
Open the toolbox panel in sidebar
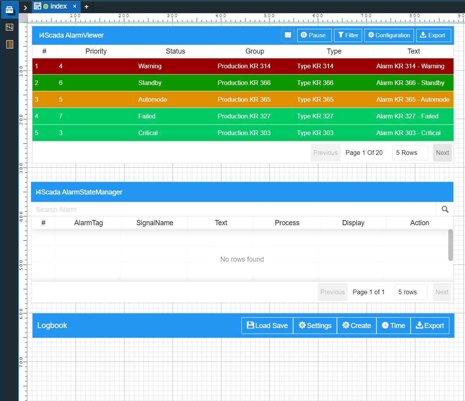pos(9,9)
